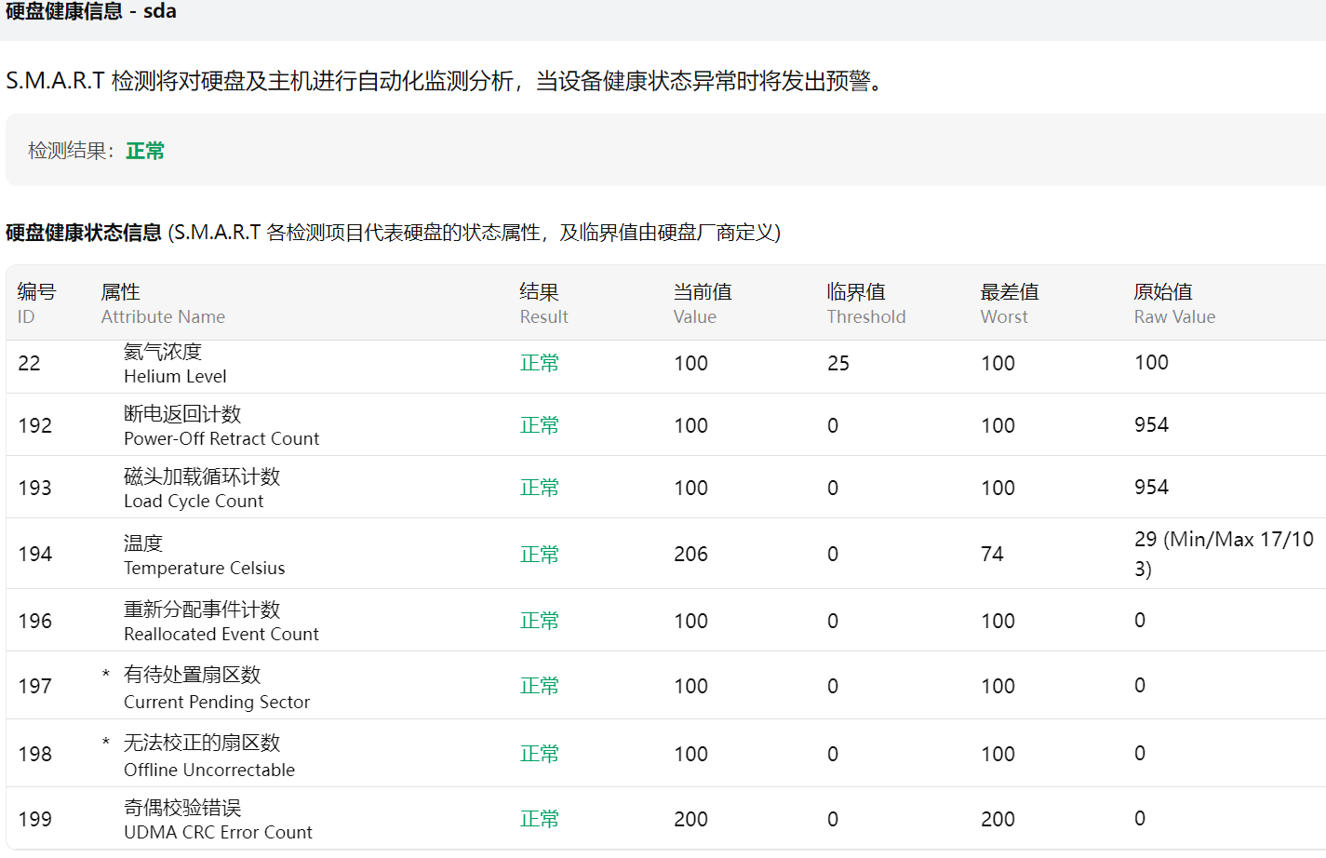Viewport: 1326px width, 858px height.
Task: Select the 属性 Attribute Name column header
Action: click(163, 303)
